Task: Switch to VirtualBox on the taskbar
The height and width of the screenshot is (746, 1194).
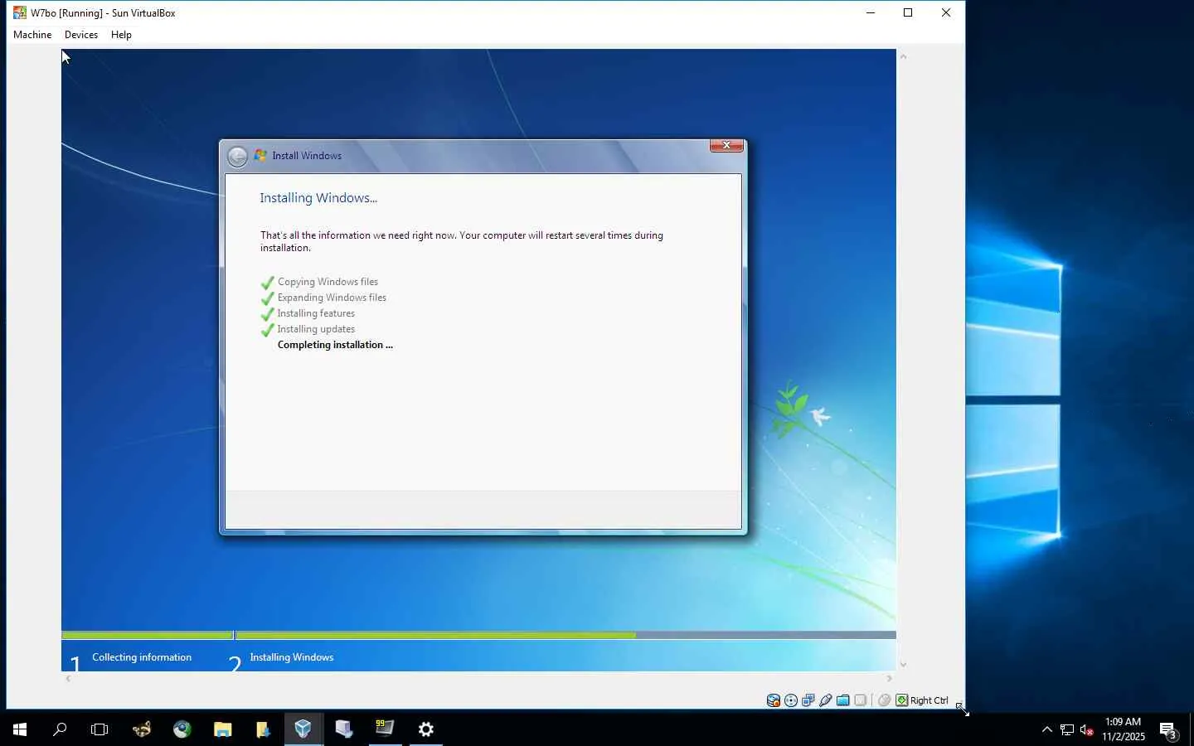Action: coord(303,729)
